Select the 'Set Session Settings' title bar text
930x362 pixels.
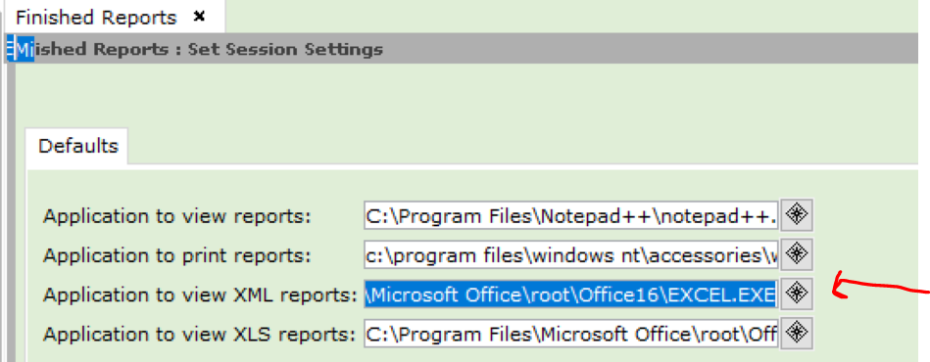coord(285,49)
